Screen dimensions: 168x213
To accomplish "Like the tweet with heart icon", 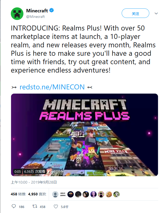I will 56,206.
